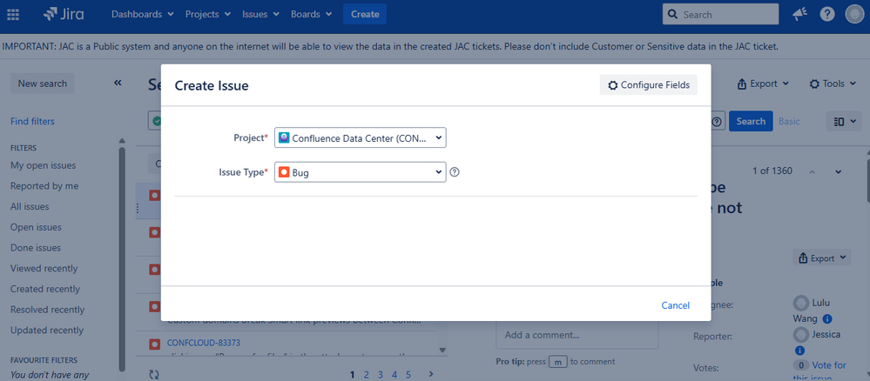Viewport: 870px width, 381px height.
Task: Go to next results page arrow
Action: (x=431, y=374)
